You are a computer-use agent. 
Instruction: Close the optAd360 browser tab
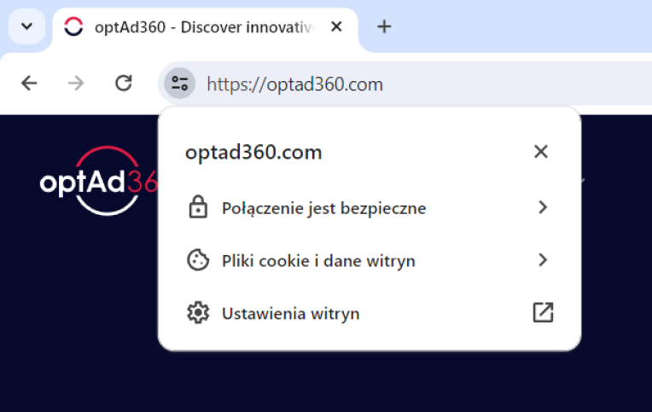click(337, 26)
